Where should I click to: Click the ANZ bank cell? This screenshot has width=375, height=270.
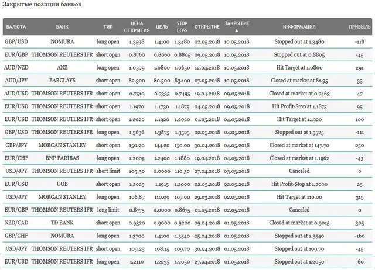(x=62, y=68)
